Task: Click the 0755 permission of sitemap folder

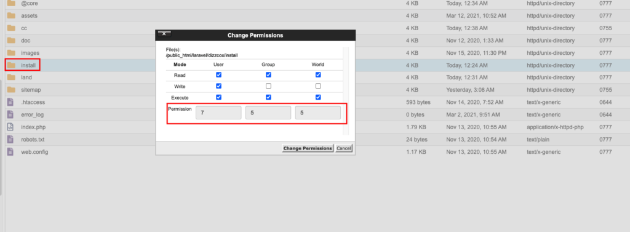Action: tap(605, 90)
